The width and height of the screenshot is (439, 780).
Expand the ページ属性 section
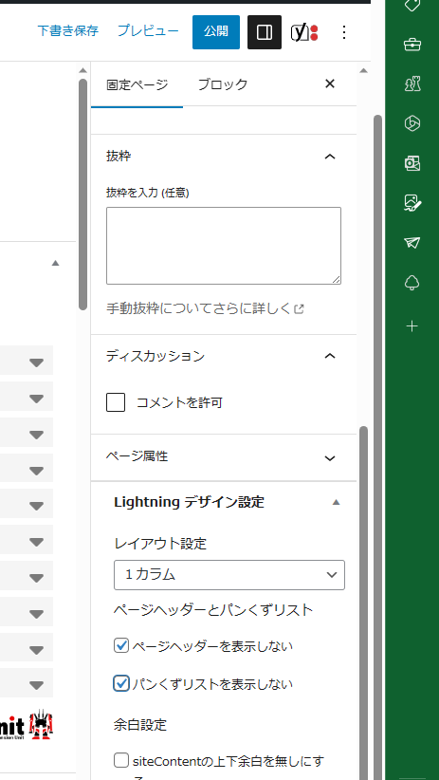tap(224, 457)
